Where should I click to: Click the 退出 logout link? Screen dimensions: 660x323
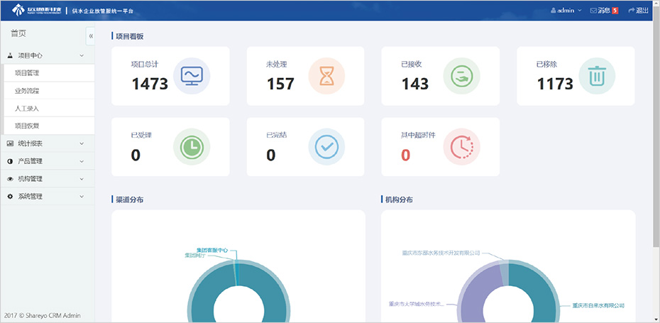tap(638, 11)
